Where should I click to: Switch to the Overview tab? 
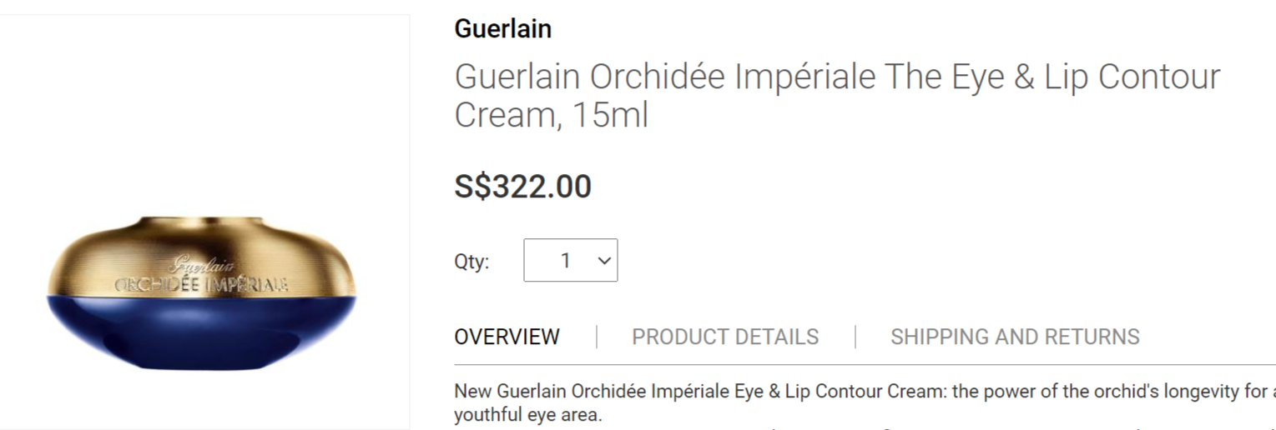(507, 337)
